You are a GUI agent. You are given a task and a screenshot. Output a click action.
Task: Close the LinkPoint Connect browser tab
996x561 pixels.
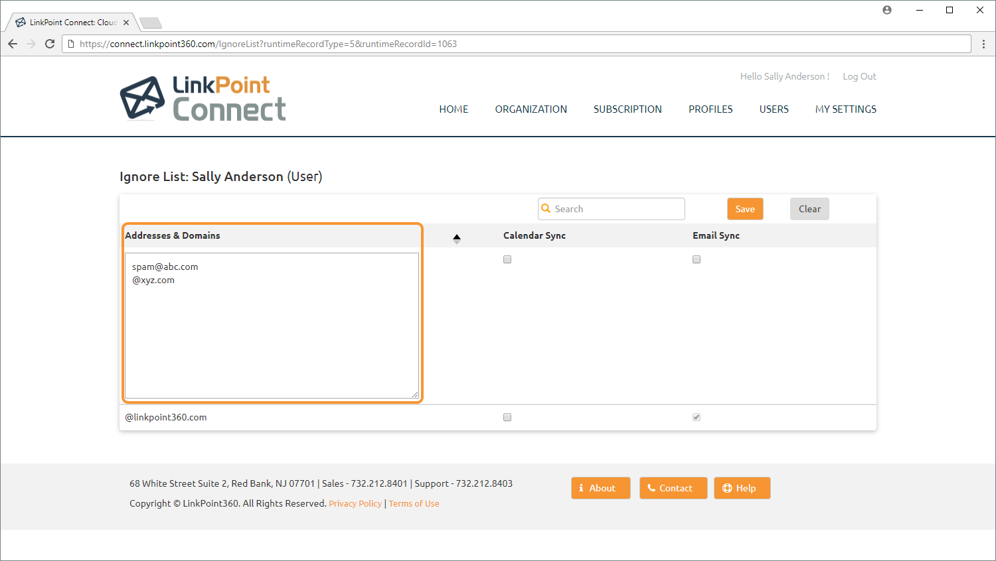click(x=126, y=23)
